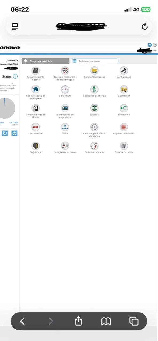158x341 pixels.
Task: Switch to Todos os recursos tab
Action: (94, 61)
